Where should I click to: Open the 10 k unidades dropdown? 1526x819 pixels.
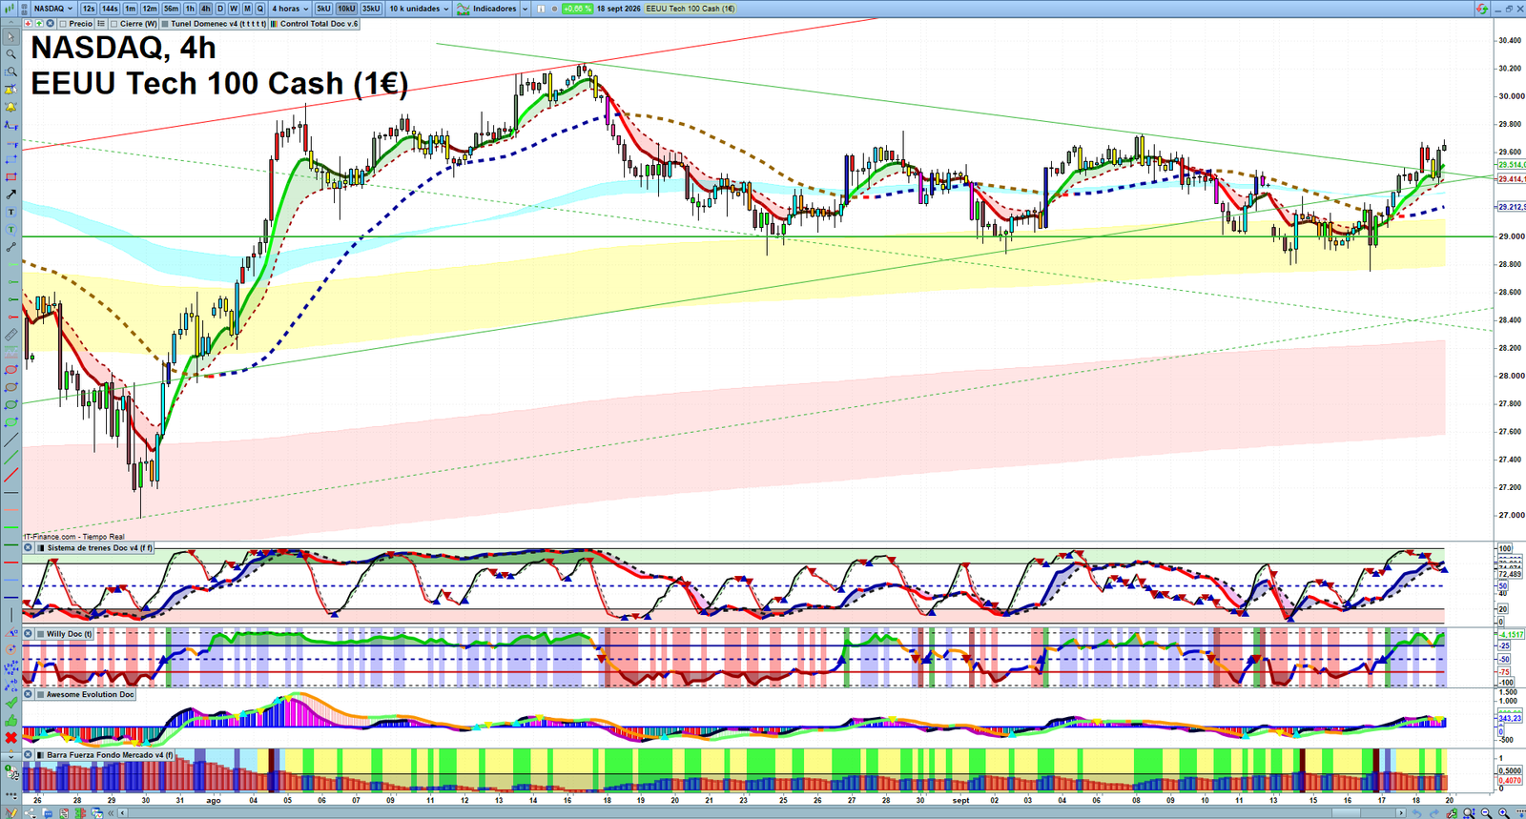point(419,9)
